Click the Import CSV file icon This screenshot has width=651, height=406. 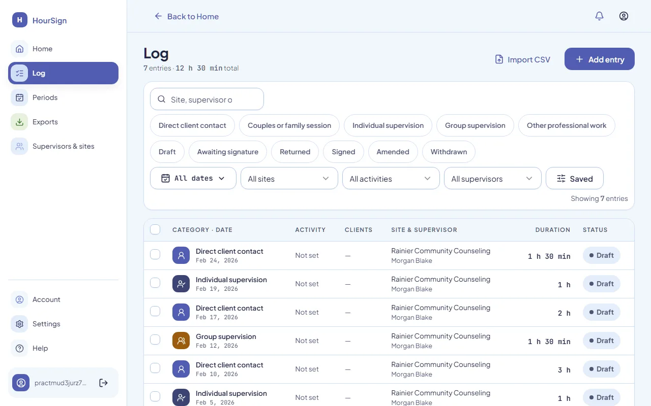coord(499,59)
